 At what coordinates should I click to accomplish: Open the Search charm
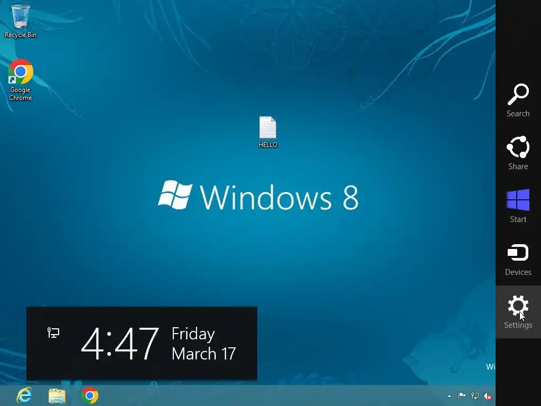[x=518, y=100]
